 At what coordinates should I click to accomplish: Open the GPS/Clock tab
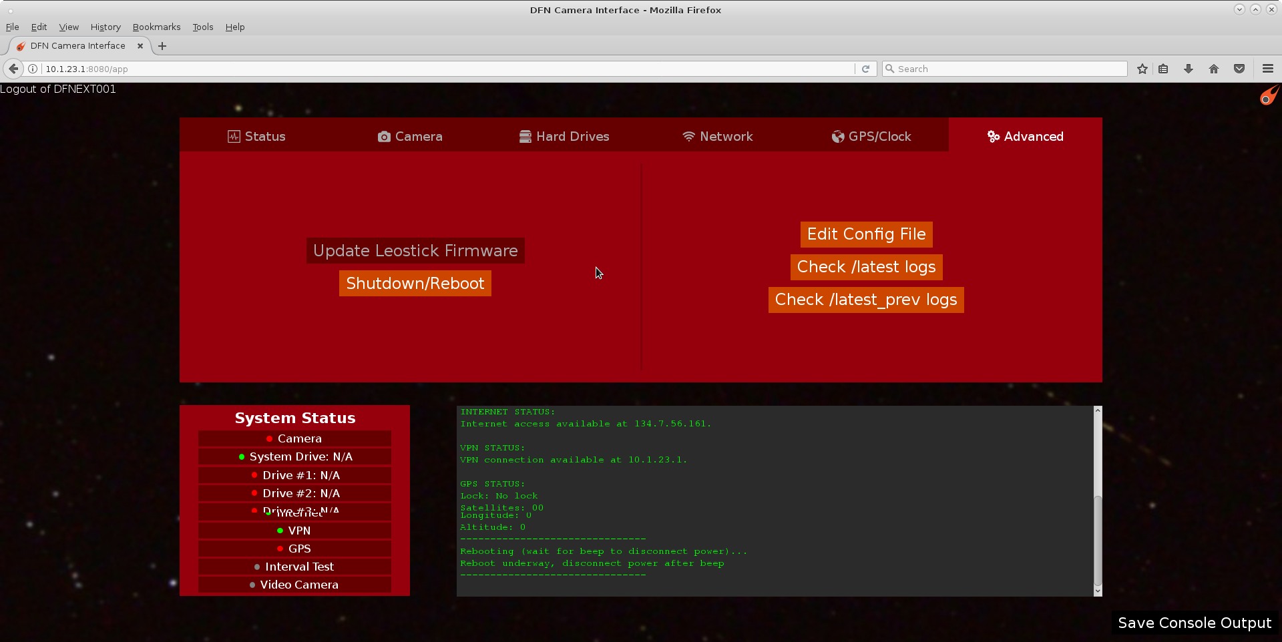click(871, 136)
